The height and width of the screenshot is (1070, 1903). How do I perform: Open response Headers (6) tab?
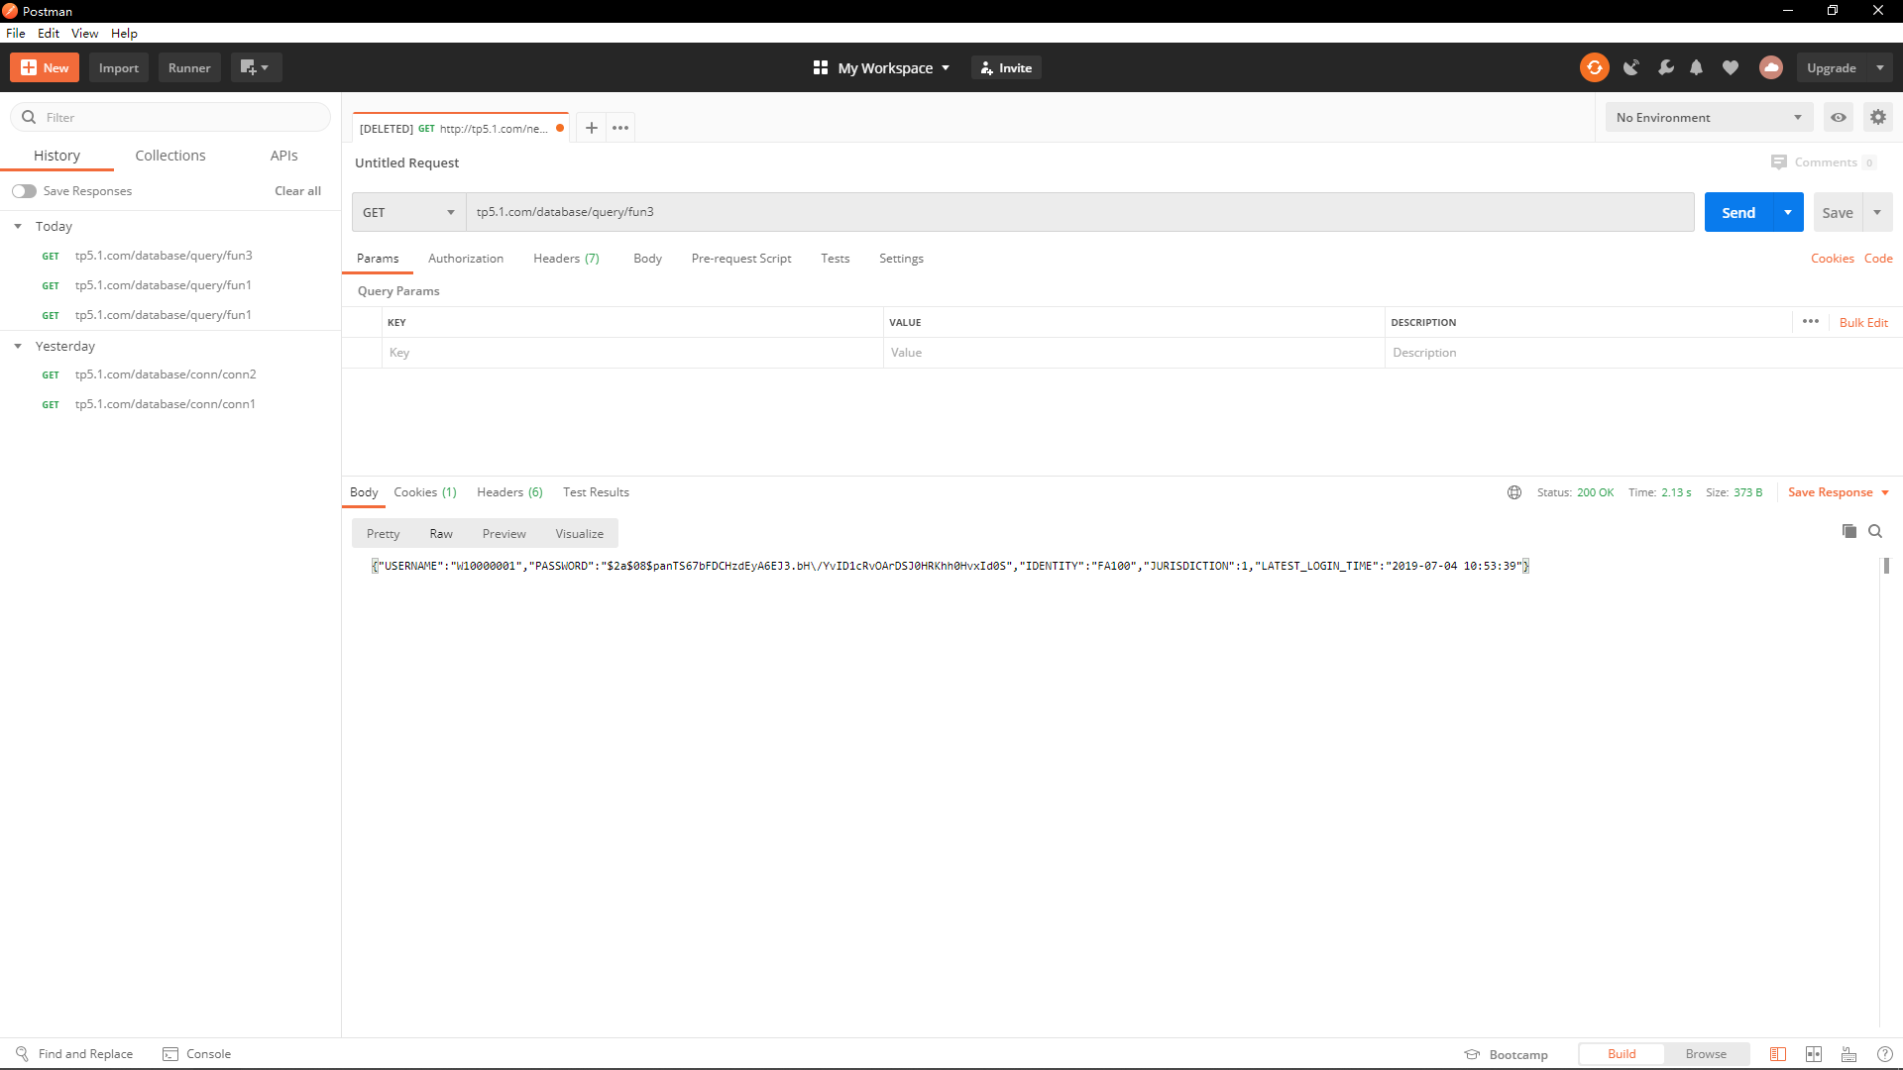[x=509, y=492]
